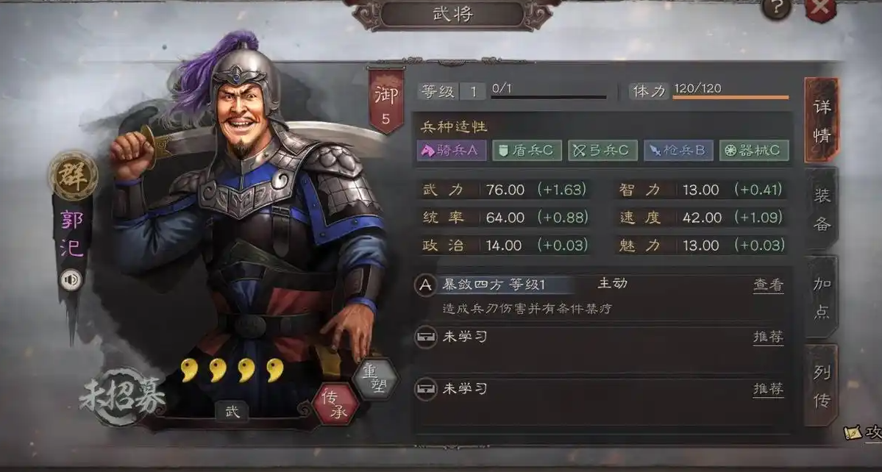Open the help question mark icon
The width and height of the screenshot is (882, 472).
(x=776, y=8)
